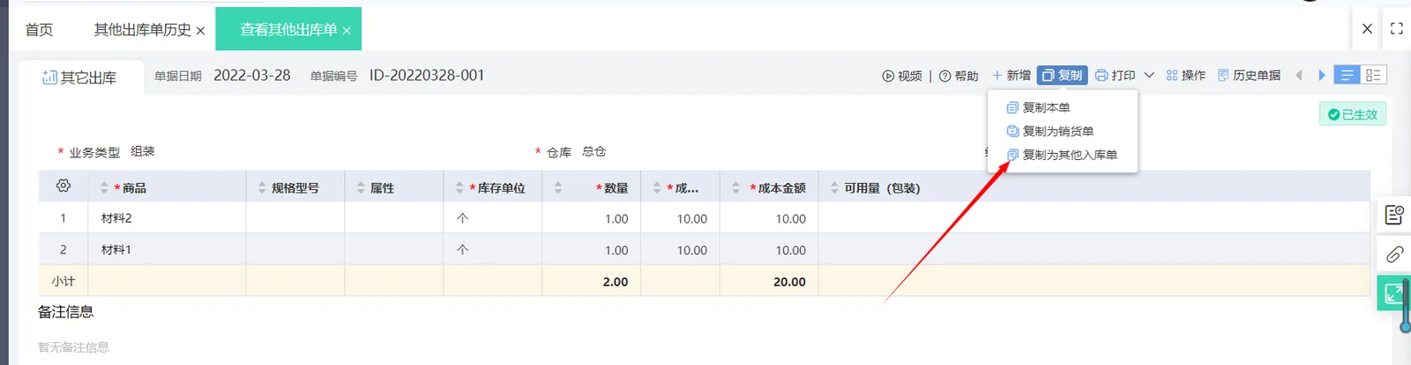This screenshot has height=365, width=1411.
Task: Close all tabs with top-right X
Action: tap(1367, 28)
